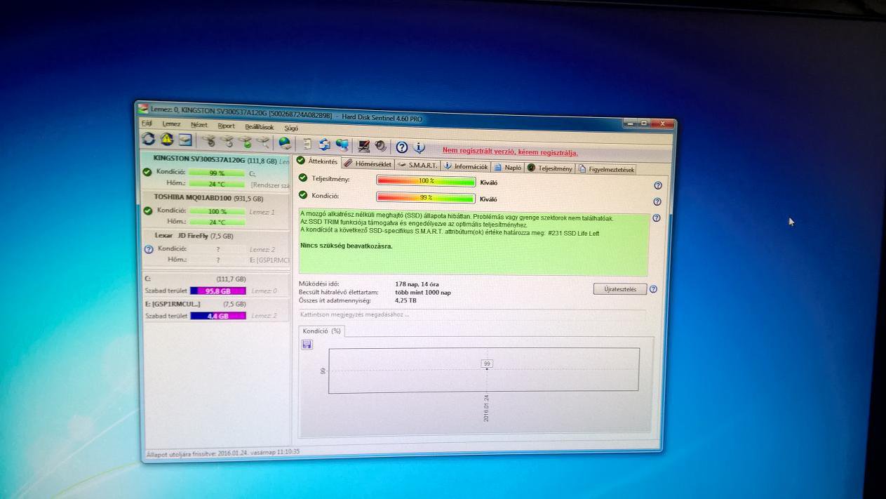Click the envelope send-report toolbar icon
Viewport: 886px width, 499px height.
[x=184, y=140]
